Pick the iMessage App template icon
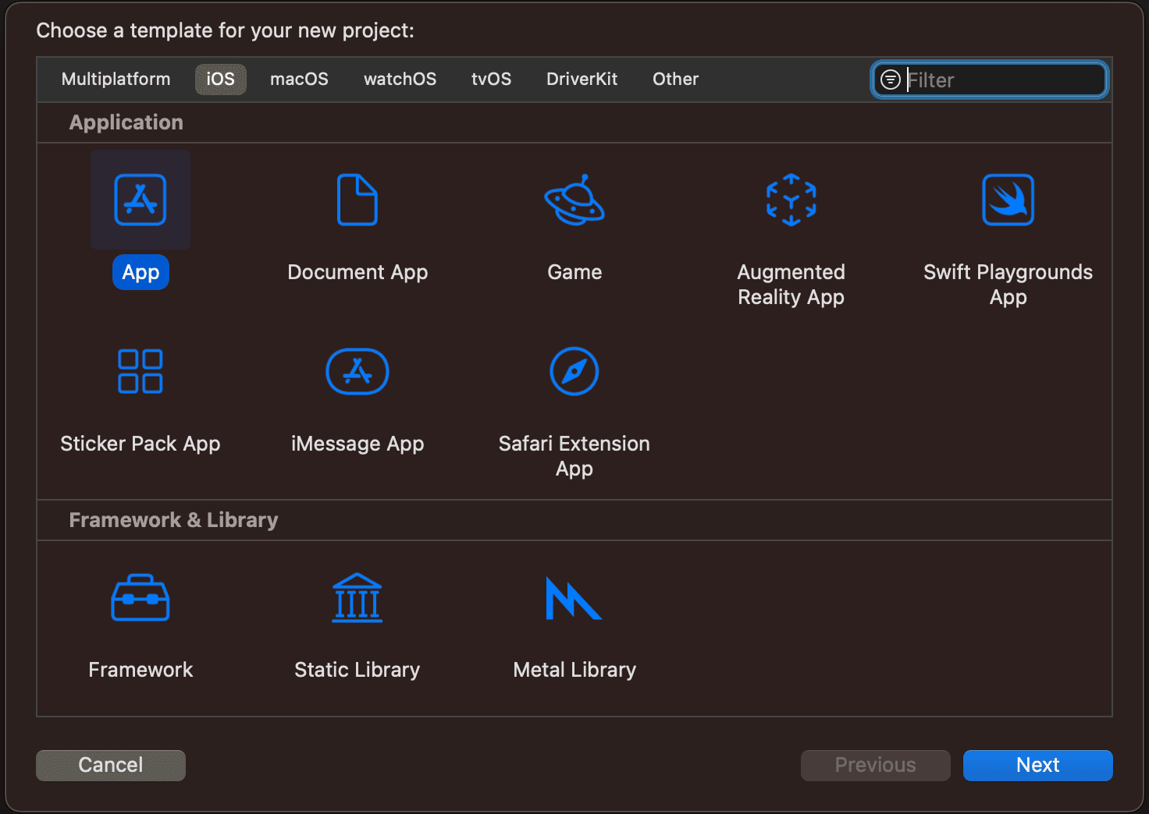Image resolution: width=1149 pixels, height=814 pixels. [x=358, y=371]
